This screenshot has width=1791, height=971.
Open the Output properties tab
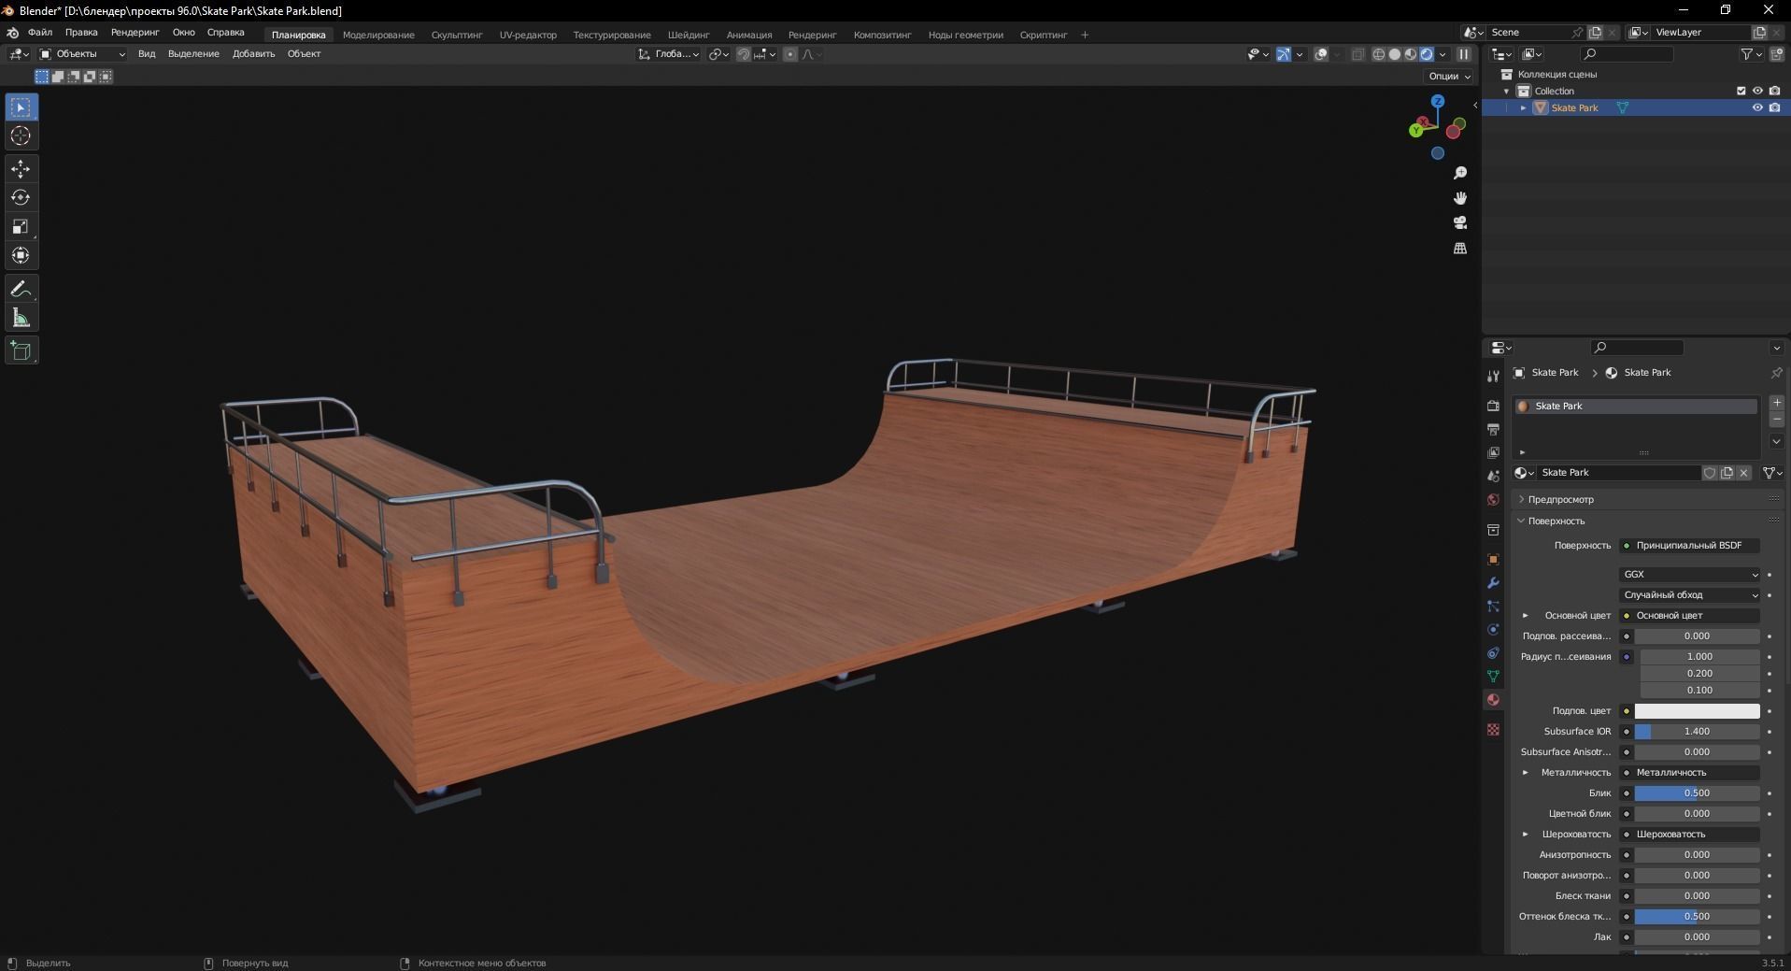[1493, 430]
